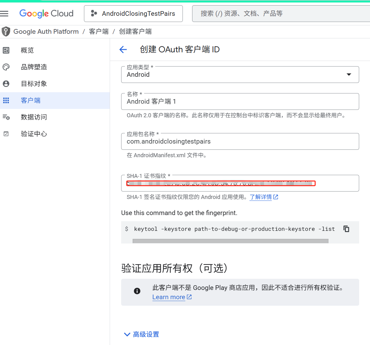
Task: Click the Google Cloud logo
Action: click(x=46, y=13)
